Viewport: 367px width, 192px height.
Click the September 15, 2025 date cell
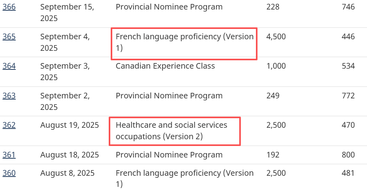coord(67,13)
